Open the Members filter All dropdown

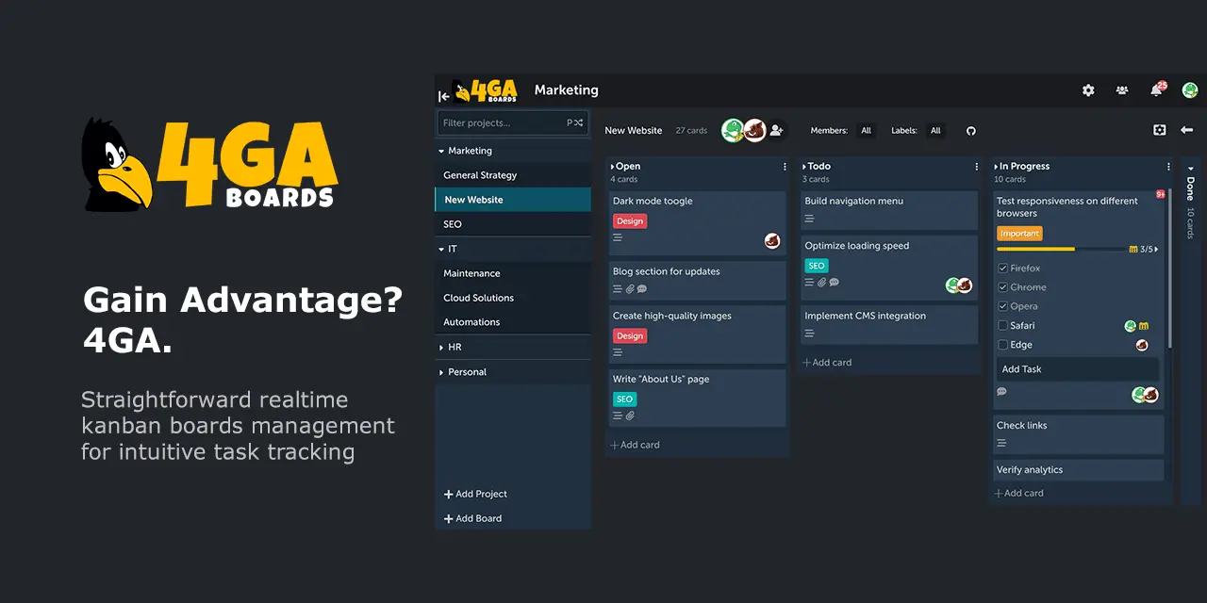tap(866, 131)
